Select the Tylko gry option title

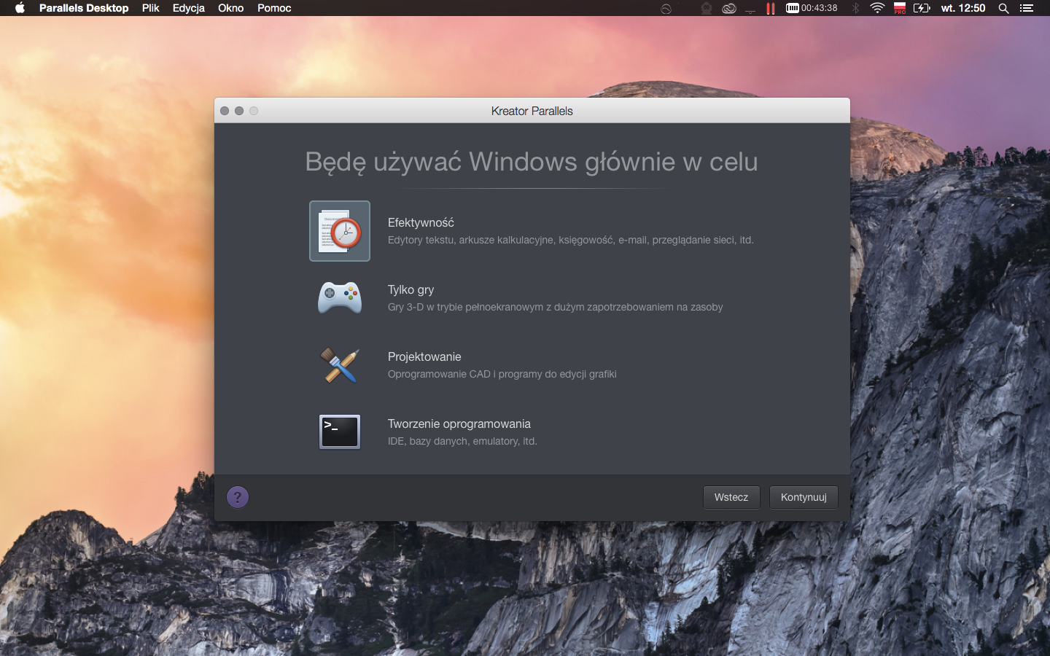(411, 289)
